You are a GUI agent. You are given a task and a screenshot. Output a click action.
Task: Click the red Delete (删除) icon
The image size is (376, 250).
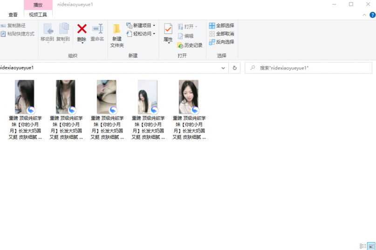82,29
